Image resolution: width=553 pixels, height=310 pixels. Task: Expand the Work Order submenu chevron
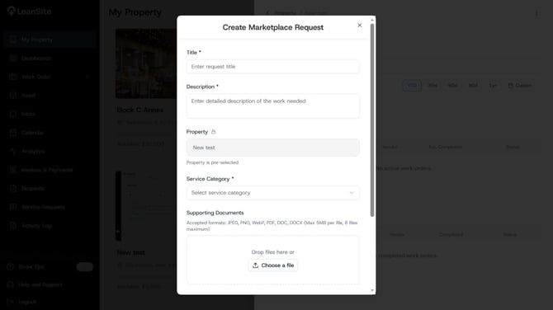coord(87,77)
